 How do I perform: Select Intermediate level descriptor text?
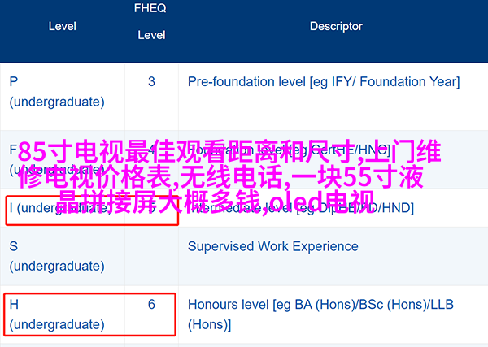[x=301, y=208]
